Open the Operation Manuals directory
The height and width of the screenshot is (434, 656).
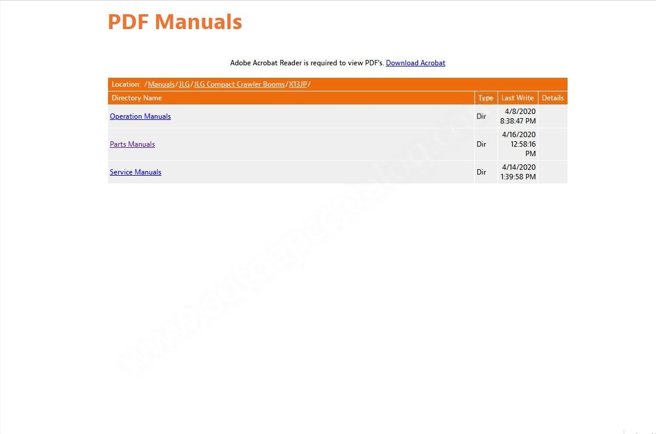click(140, 116)
